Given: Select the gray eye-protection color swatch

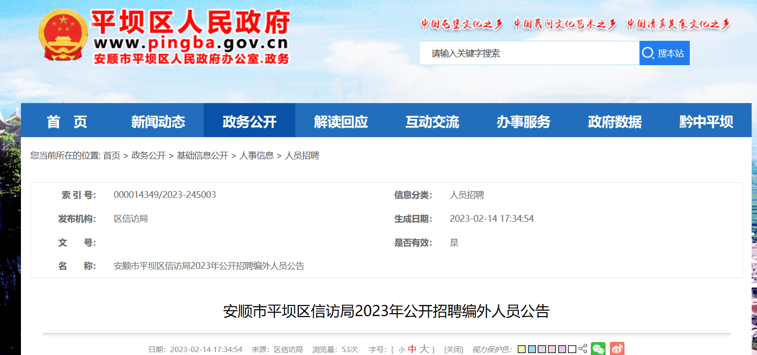Looking at the screenshot, I should (x=542, y=349).
